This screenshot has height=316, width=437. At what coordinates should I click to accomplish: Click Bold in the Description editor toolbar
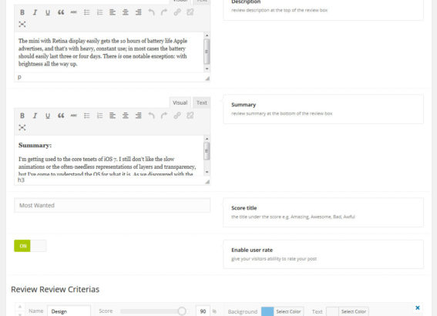coord(22,12)
